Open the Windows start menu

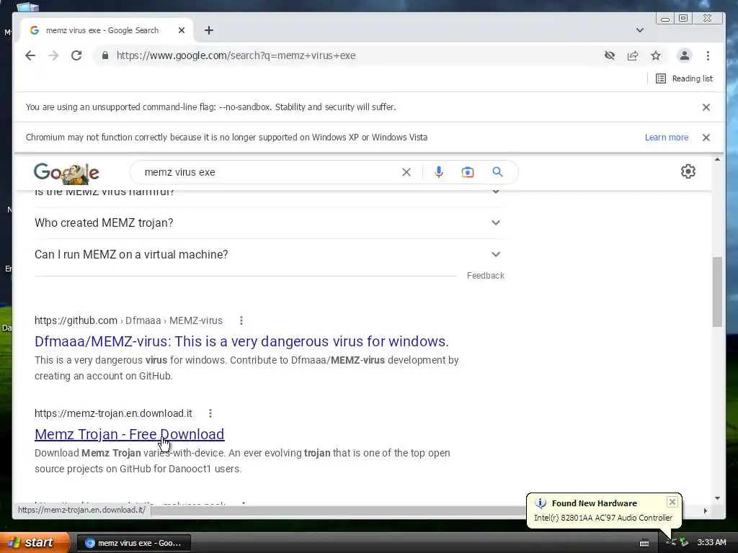click(35, 543)
